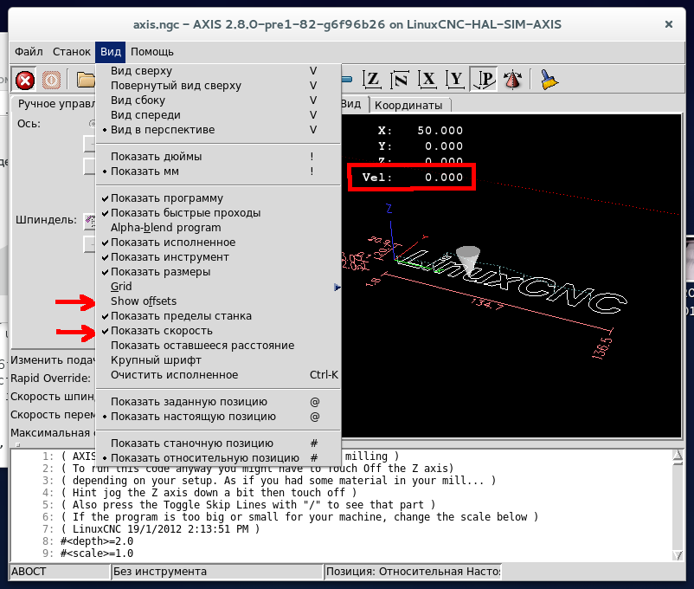Uncheck Показать пределы станка
This screenshot has height=589, width=694.
[219, 316]
